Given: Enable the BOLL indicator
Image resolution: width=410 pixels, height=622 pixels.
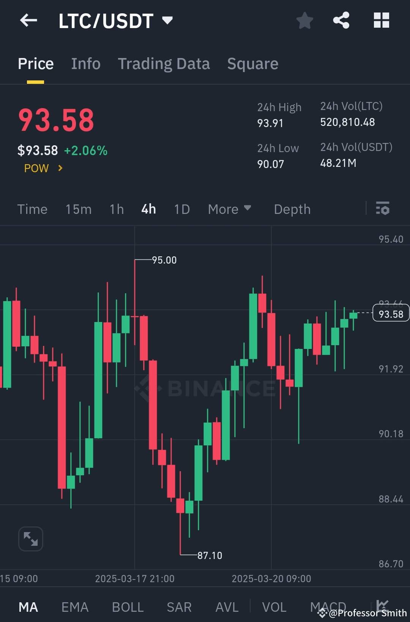Looking at the screenshot, I should [x=128, y=607].
